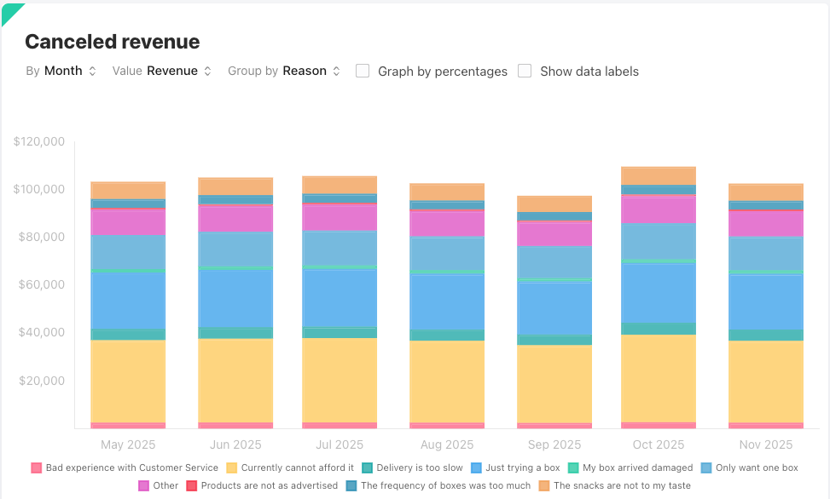
Task: Enable the 'Graph by percentages' checkbox
Action: click(363, 72)
